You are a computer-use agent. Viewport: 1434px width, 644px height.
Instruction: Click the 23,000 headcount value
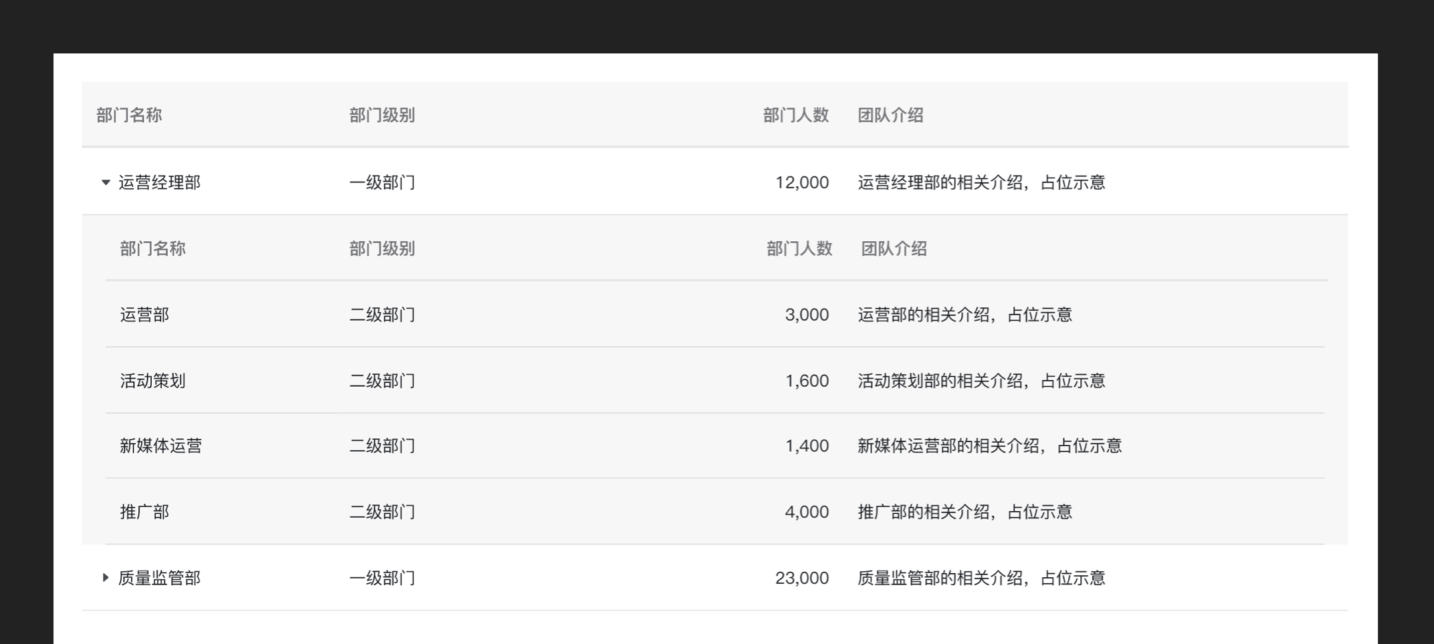tap(802, 578)
